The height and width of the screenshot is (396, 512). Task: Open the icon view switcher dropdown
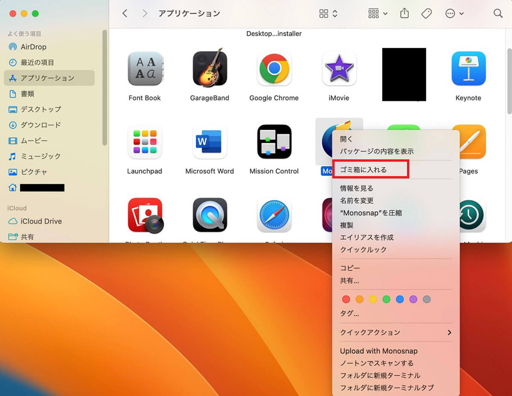pos(329,14)
